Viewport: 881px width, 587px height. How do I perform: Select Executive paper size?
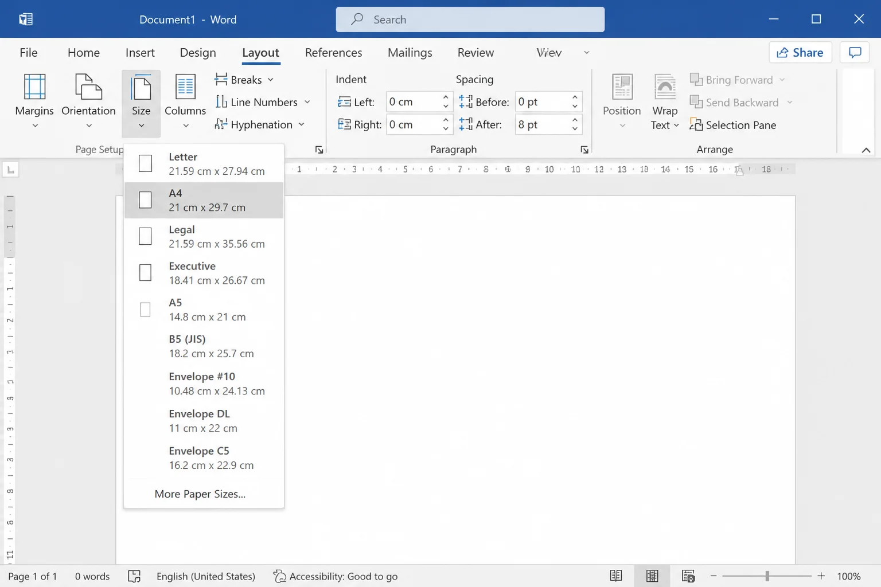click(204, 273)
